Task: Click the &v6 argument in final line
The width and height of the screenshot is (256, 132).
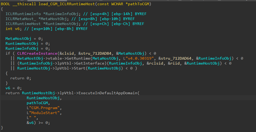Action: pyautogui.click(x=30, y=123)
